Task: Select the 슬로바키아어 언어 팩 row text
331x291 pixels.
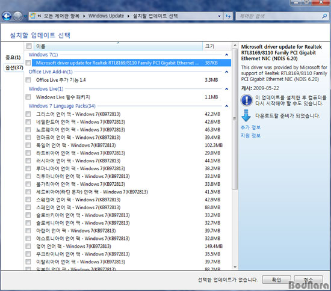Action: click(83, 215)
